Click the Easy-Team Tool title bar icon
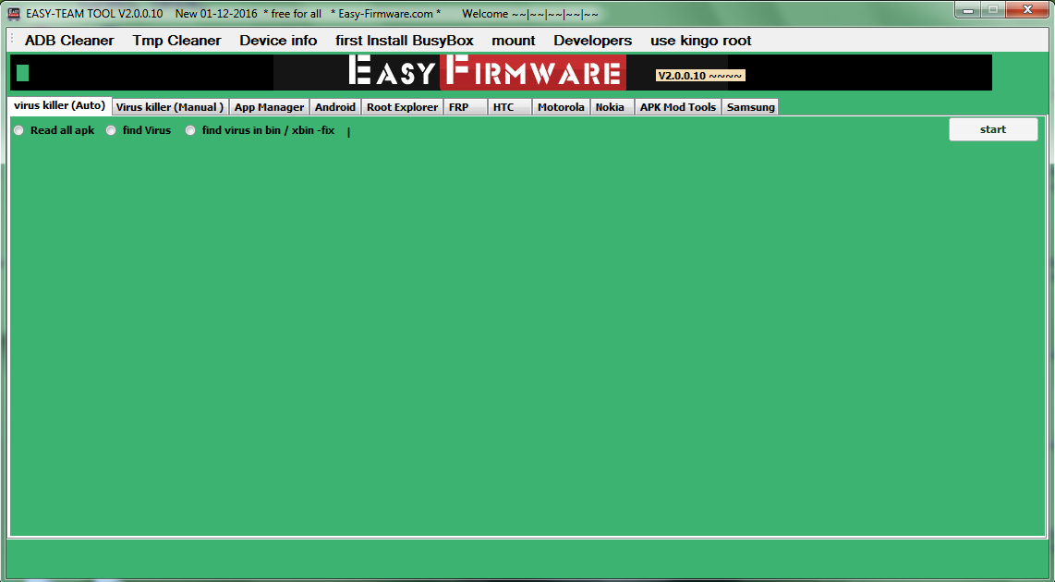 tap(14, 14)
